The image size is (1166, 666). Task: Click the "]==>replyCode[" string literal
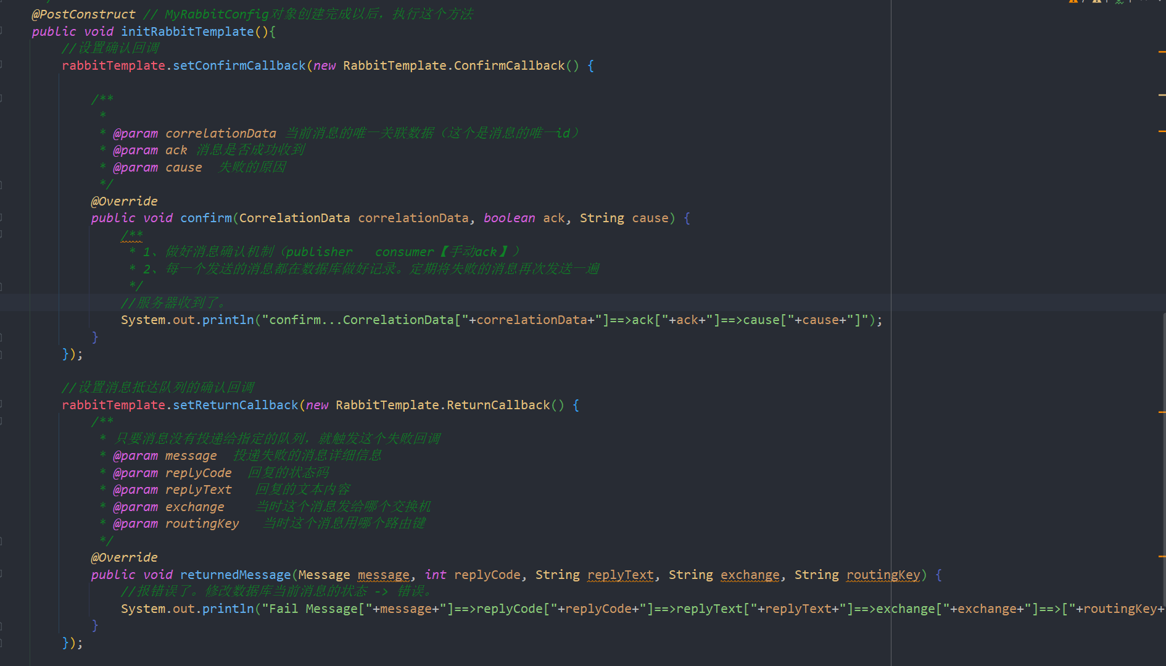point(498,609)
